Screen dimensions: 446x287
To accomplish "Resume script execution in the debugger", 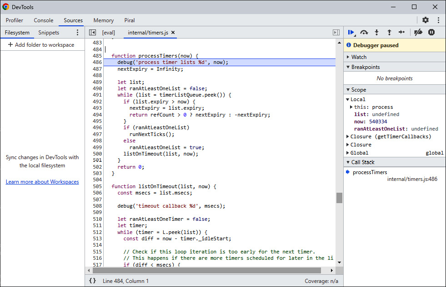I will point(351,32).
